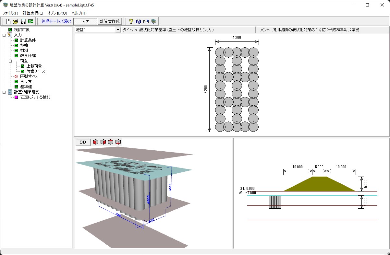Image resolution: width=390 pixels, height=255 pixels.
Task: Click the green check beside 計算条件
Action: (x=16, y=40)
